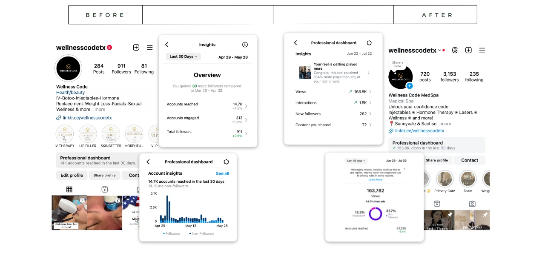545x255 pixels.
Task: Expand the Total followers row
Action: tap(207, 133)
